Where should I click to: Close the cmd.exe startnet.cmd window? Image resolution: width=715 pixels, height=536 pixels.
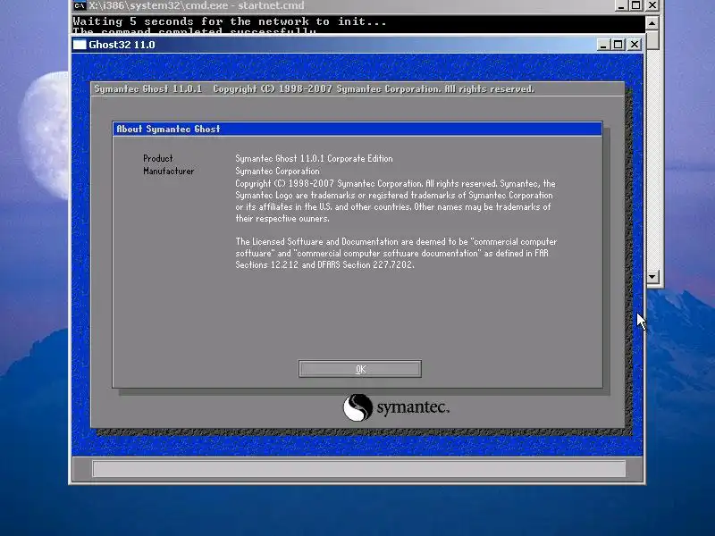(652, 5)
